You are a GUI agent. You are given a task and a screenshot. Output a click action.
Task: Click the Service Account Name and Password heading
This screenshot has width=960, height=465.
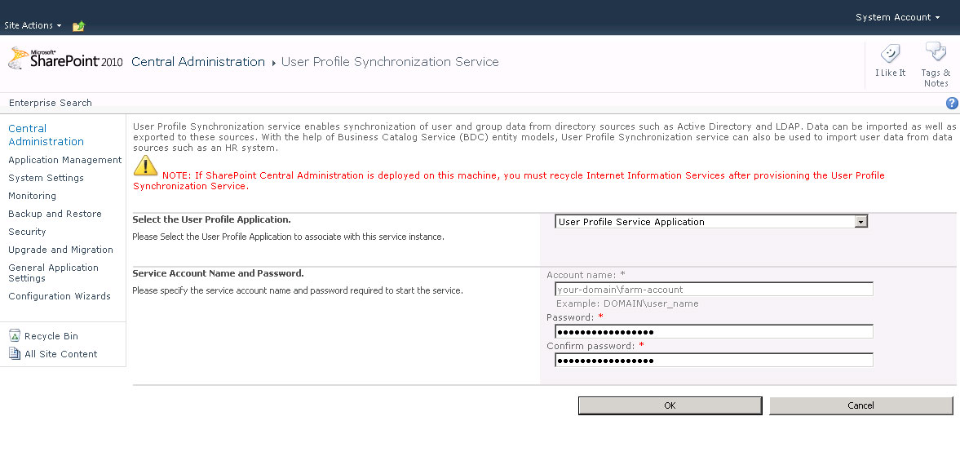coord(218,273)
